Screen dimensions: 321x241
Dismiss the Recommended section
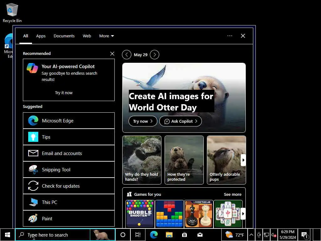point(112,54)
